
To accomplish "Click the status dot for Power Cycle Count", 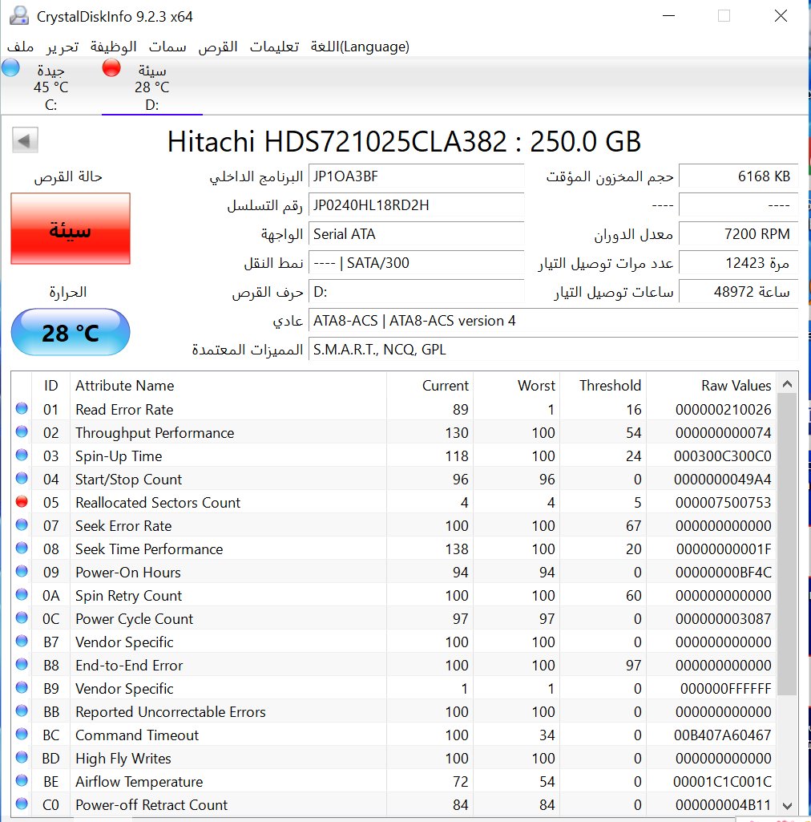I will click(x=22, y=618).
